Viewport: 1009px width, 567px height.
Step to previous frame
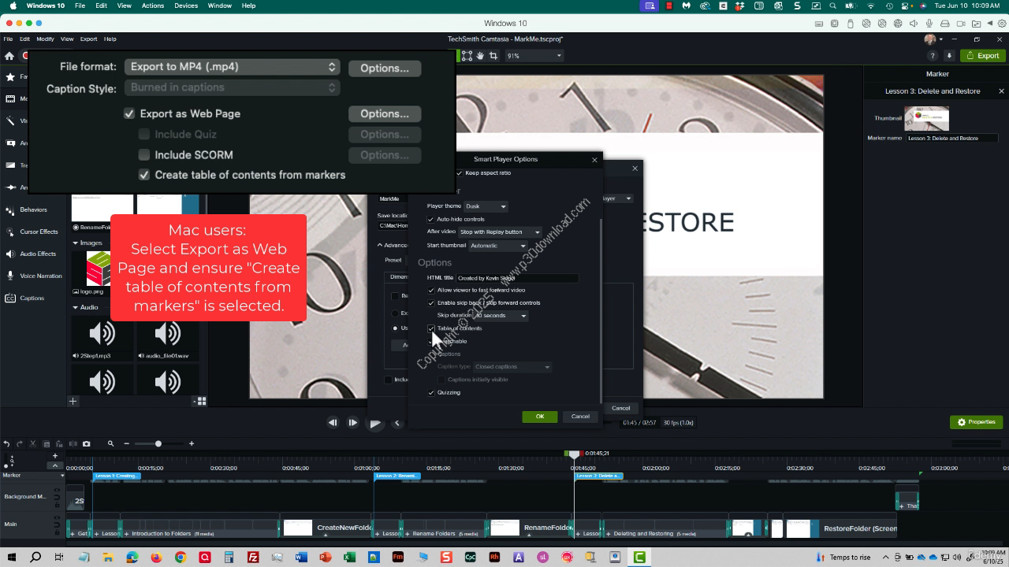pyautogui.click(x=333, y=423)
